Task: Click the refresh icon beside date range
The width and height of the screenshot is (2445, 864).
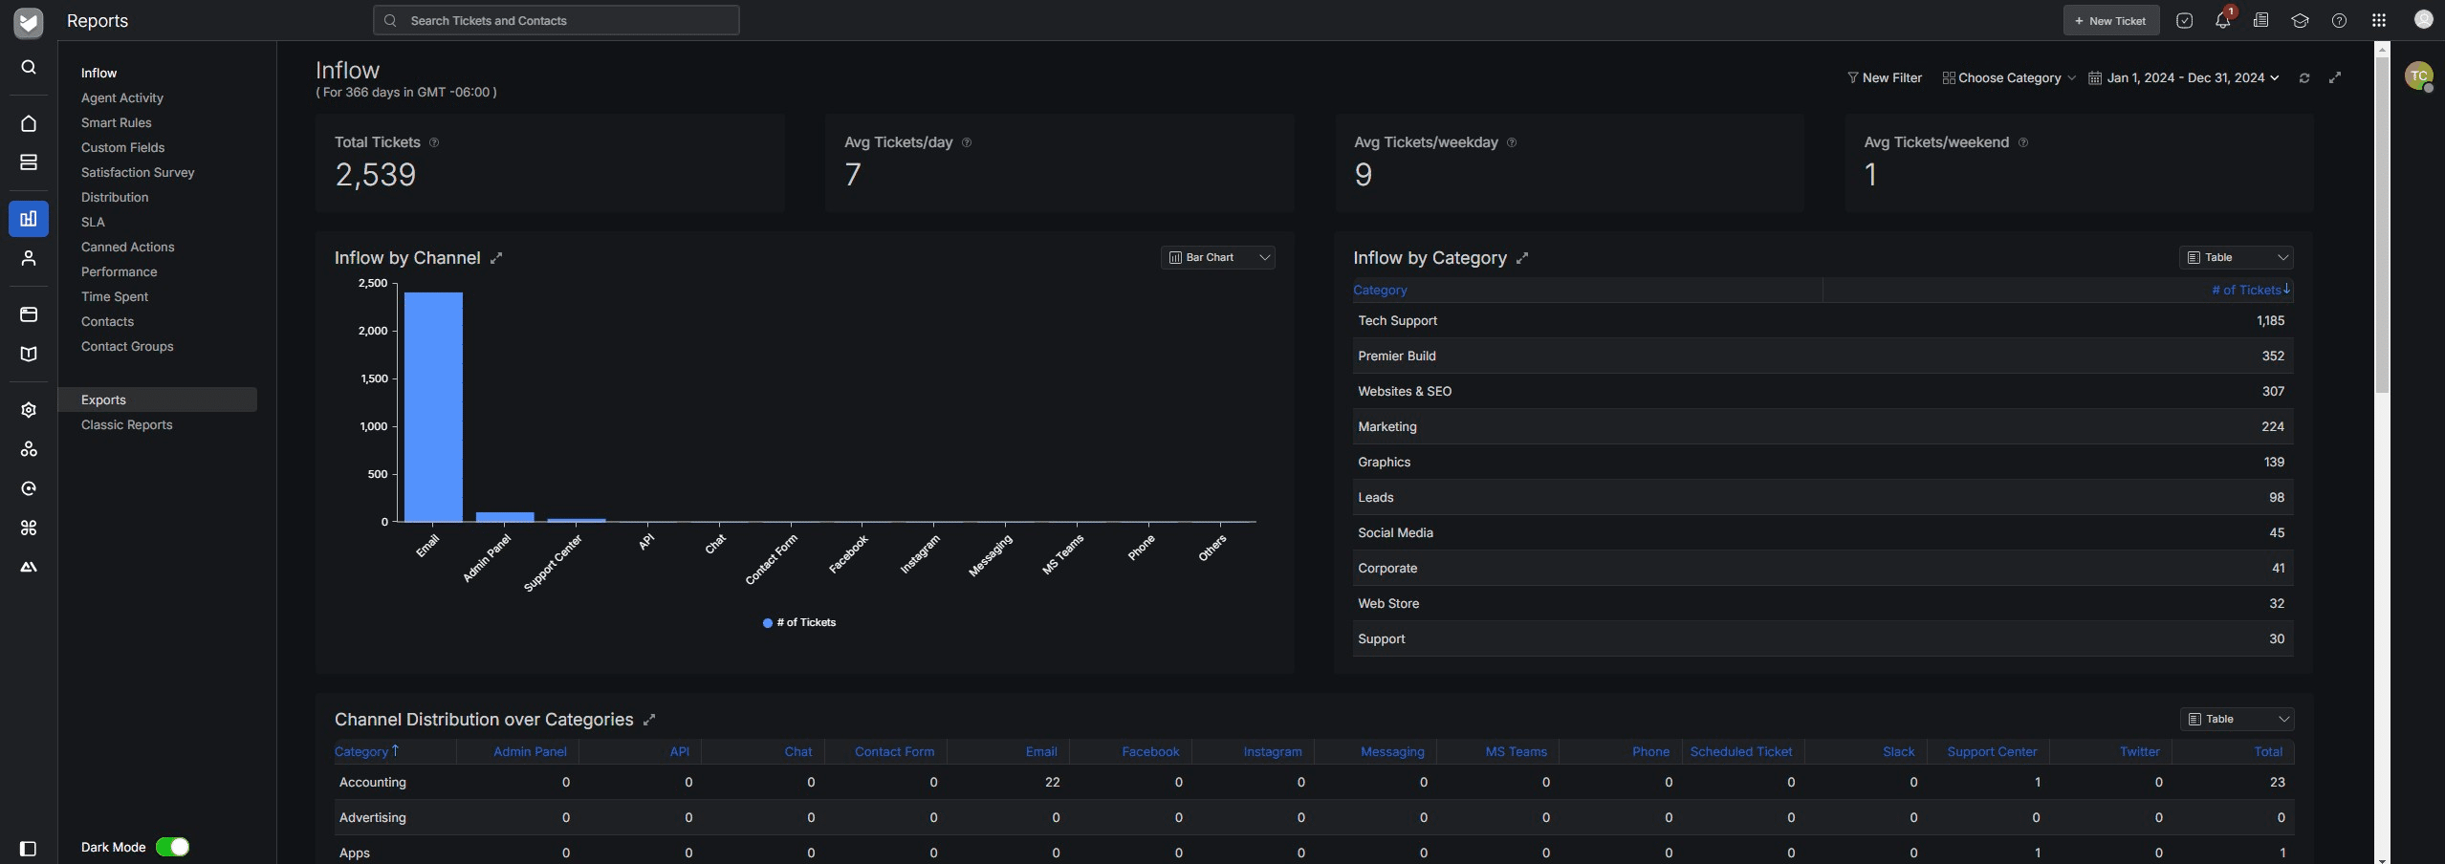Action: 2304,78
